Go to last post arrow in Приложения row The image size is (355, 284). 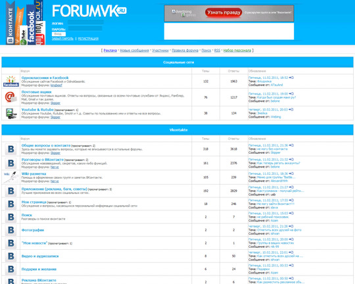point(291,187)
